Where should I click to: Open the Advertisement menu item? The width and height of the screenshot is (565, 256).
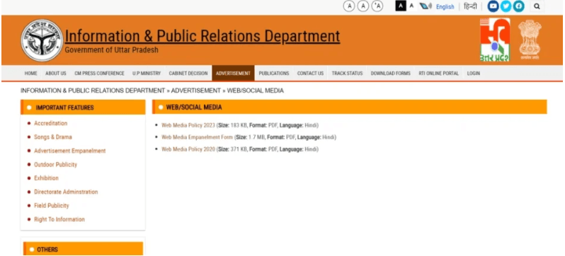[233, 74]
